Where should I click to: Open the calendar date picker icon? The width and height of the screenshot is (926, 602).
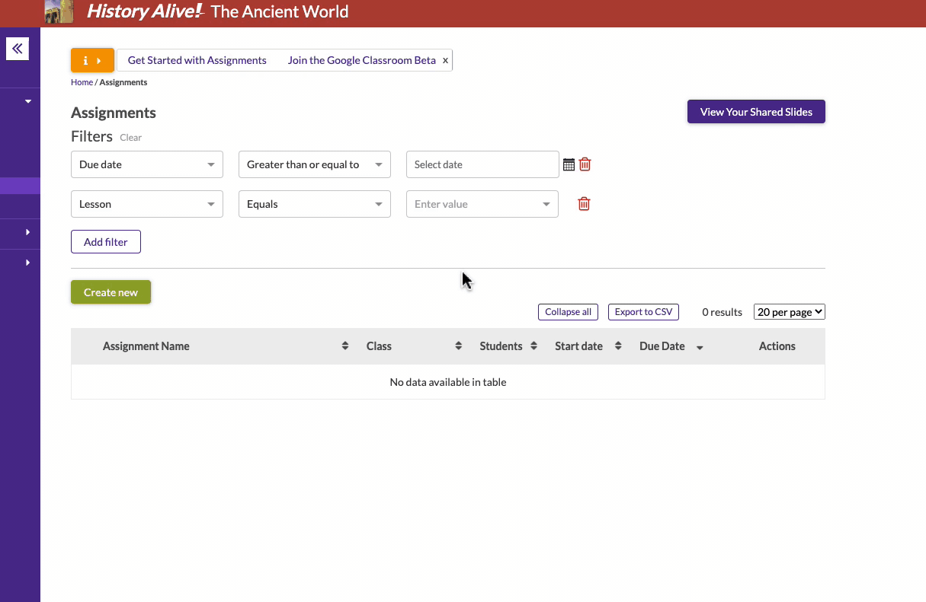click(x=568, y=164)
